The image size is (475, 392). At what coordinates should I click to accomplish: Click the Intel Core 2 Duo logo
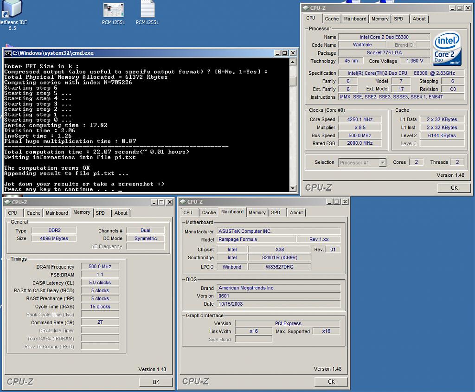[447, 48]
